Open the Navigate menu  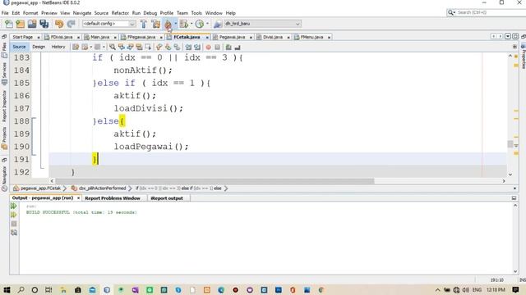(82, 13)
